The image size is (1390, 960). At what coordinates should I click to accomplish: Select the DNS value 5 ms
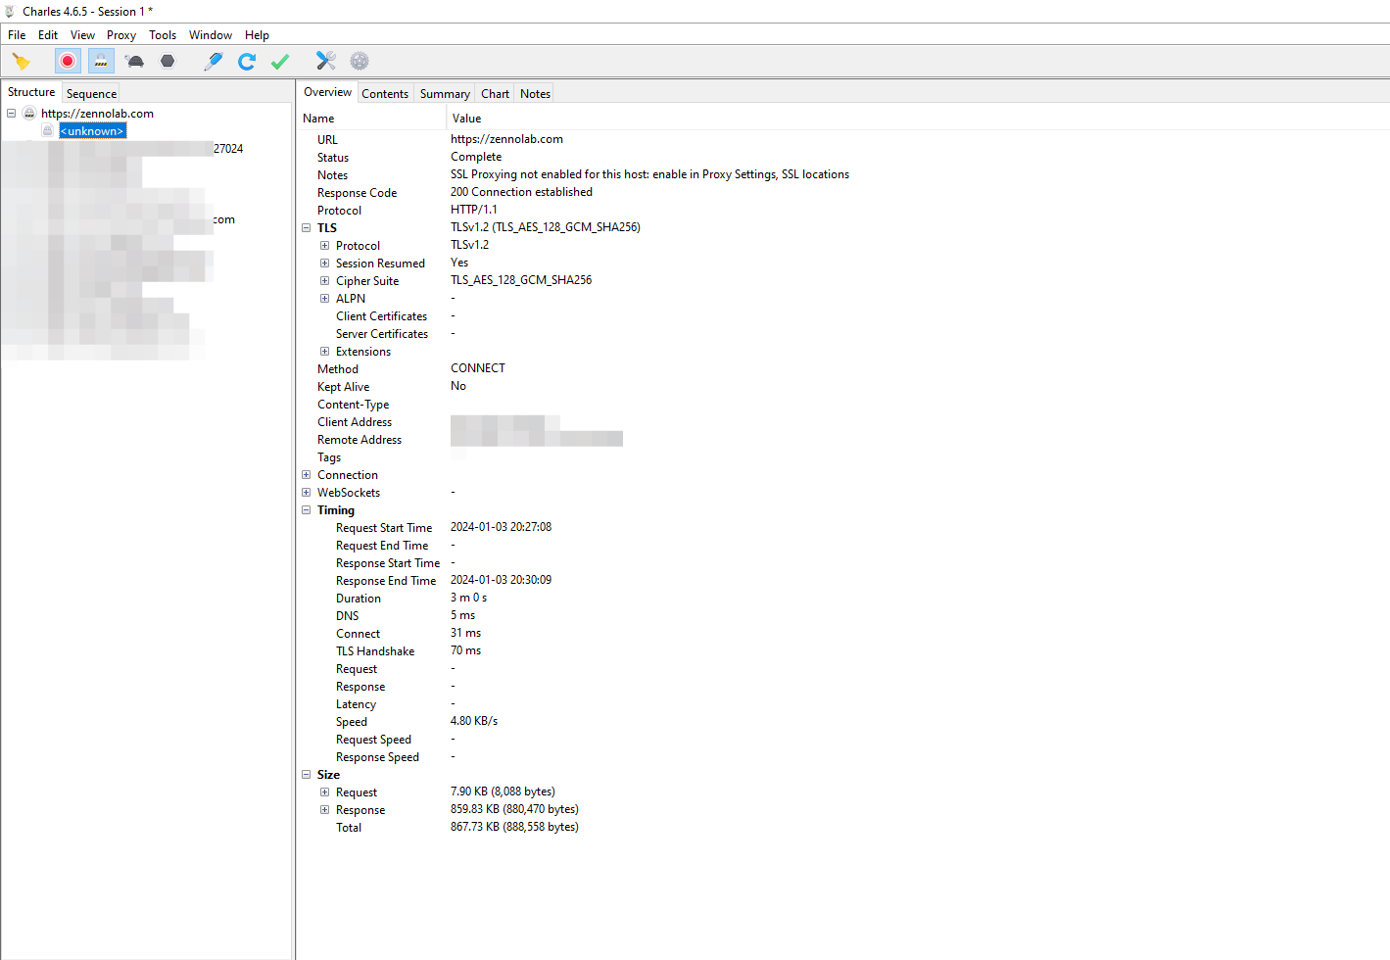tap(462, 615)
